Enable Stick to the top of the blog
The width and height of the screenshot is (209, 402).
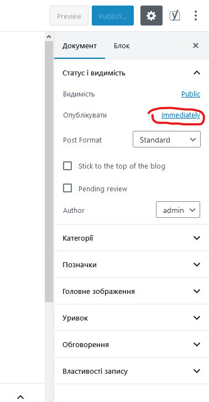pyautogui.click(x=67, y=166)
